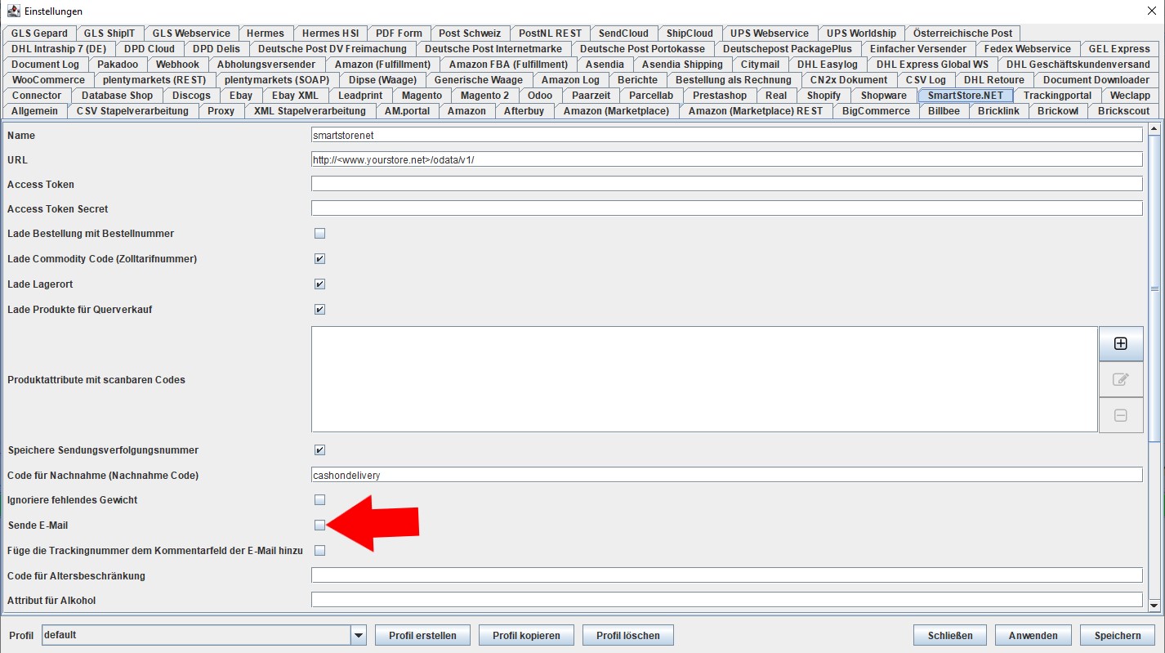This screenshot has height=653, width=1165.
Task: Open the Österreichische Post tab
Action: click(962, 34)
